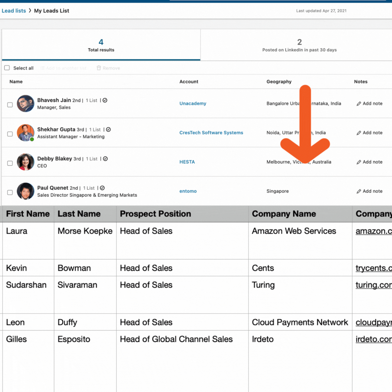This screenshot has height=392, width=392.
Task: Open Shekhar Gupta's lead profile name
Action: point(56,130)
